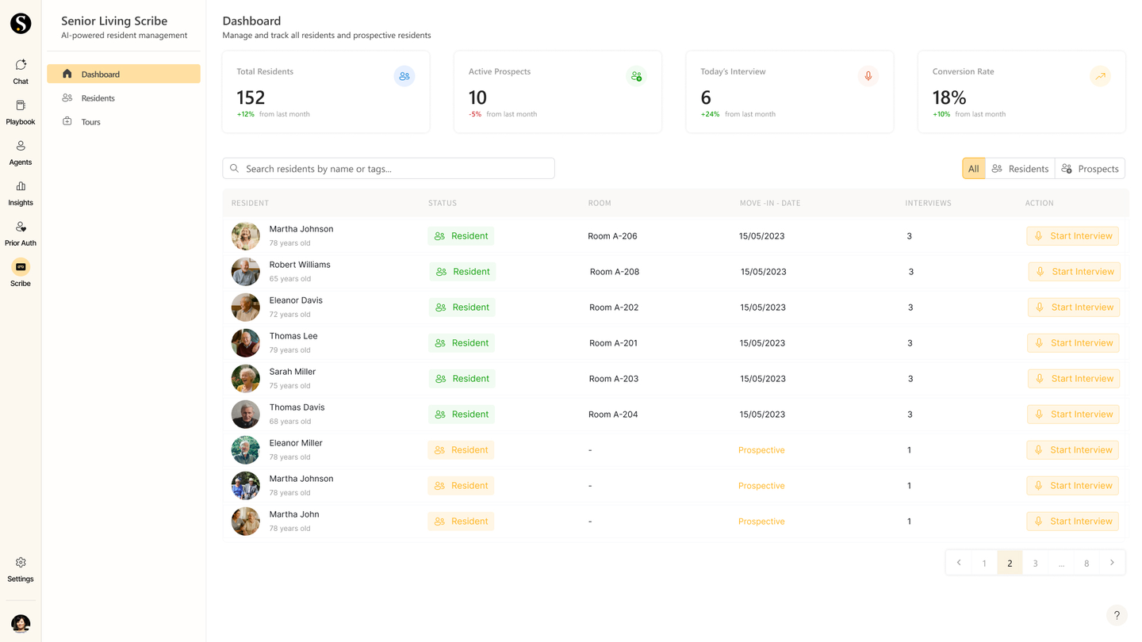Open Settings gear icon

click(21, 563)
